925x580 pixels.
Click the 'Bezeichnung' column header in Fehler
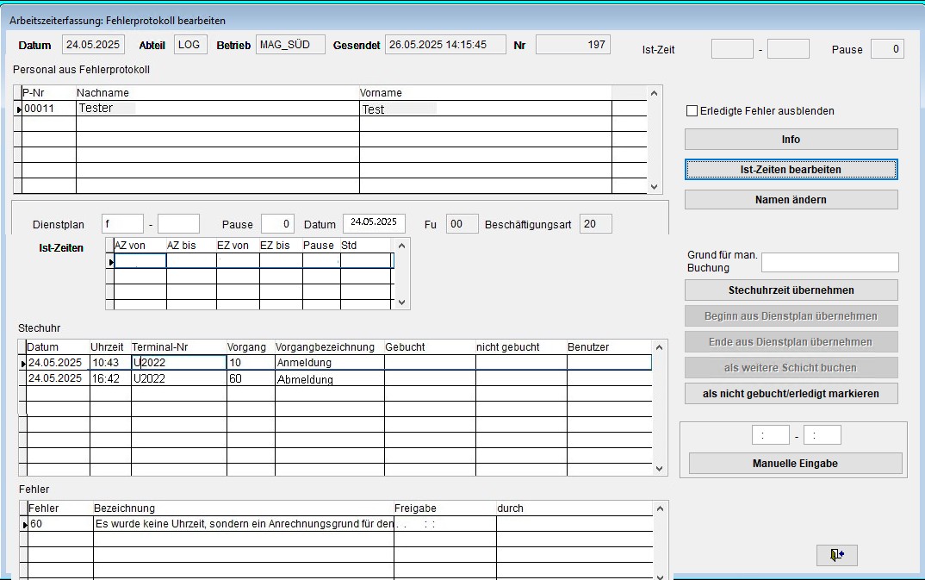(x=244, y=508)
